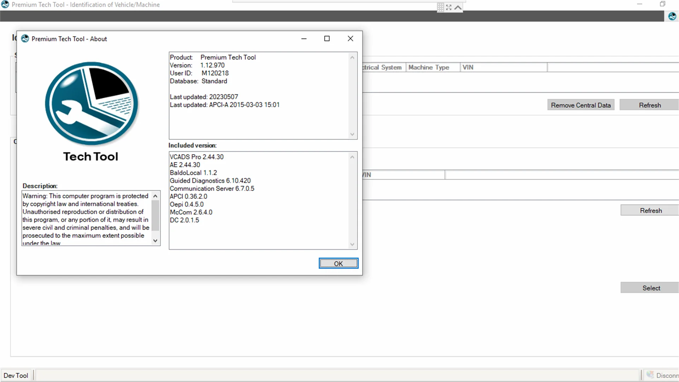The height and width of the screenshot is (382, 679).
Task: Scroll down in the Included version list
Action: pyautogui.click(x=353, y=244)
